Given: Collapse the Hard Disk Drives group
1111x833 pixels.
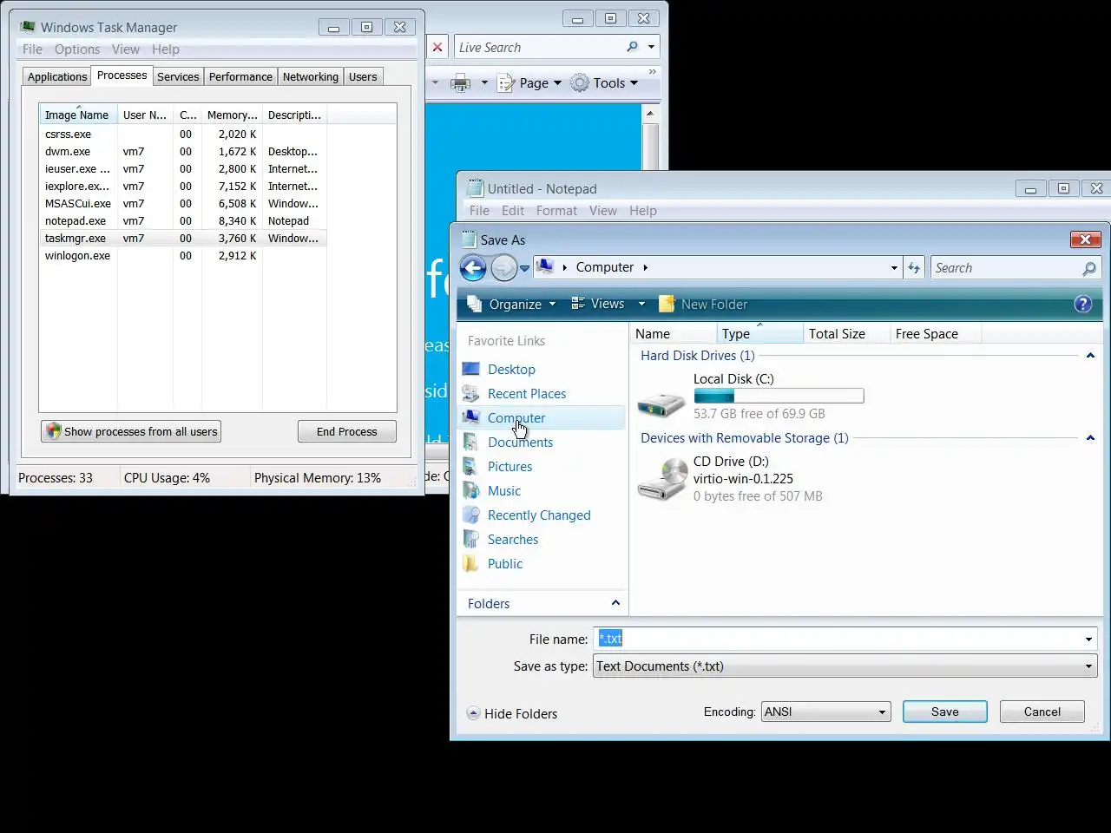Looking at the screenshot, I should (1090, 356).
